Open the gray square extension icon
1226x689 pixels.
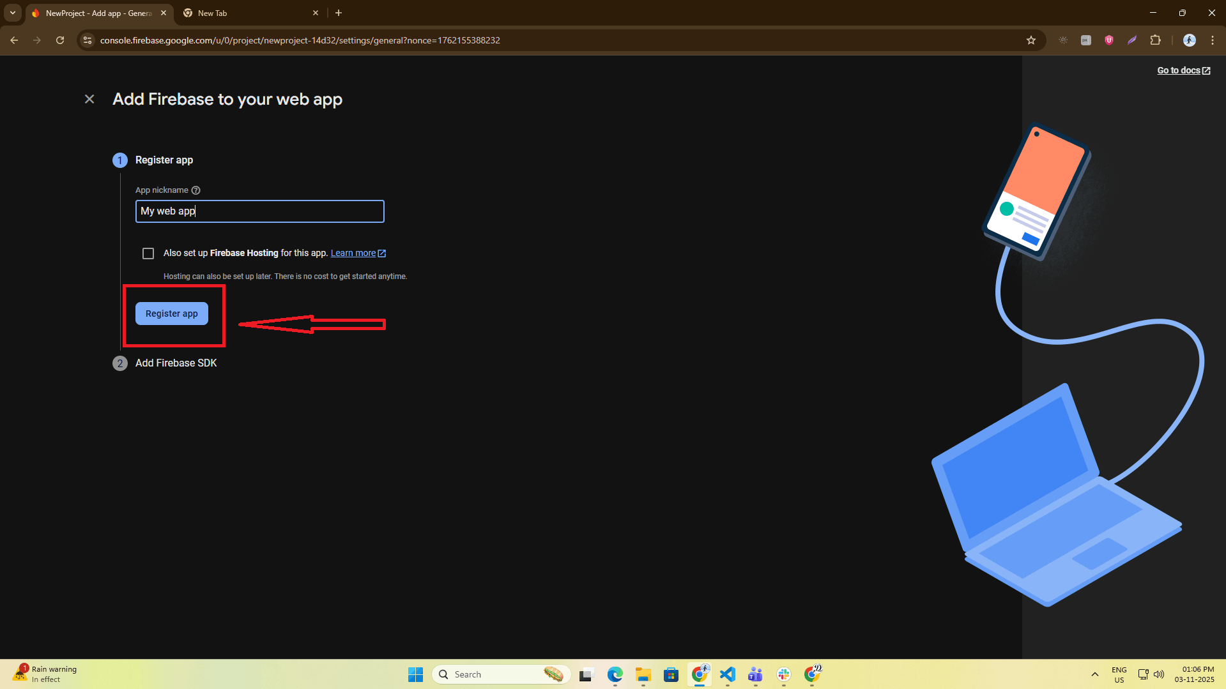coord(1086,40)
